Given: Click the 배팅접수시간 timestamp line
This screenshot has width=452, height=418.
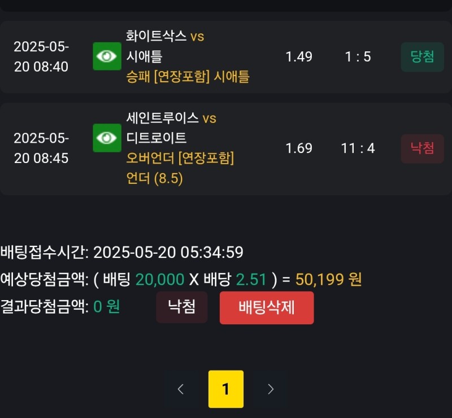Looking at the screenshot, I should 121,252.
